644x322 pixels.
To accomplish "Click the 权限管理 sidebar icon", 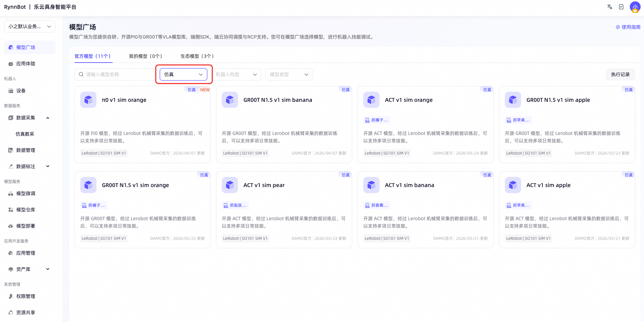I will (11, 296).
